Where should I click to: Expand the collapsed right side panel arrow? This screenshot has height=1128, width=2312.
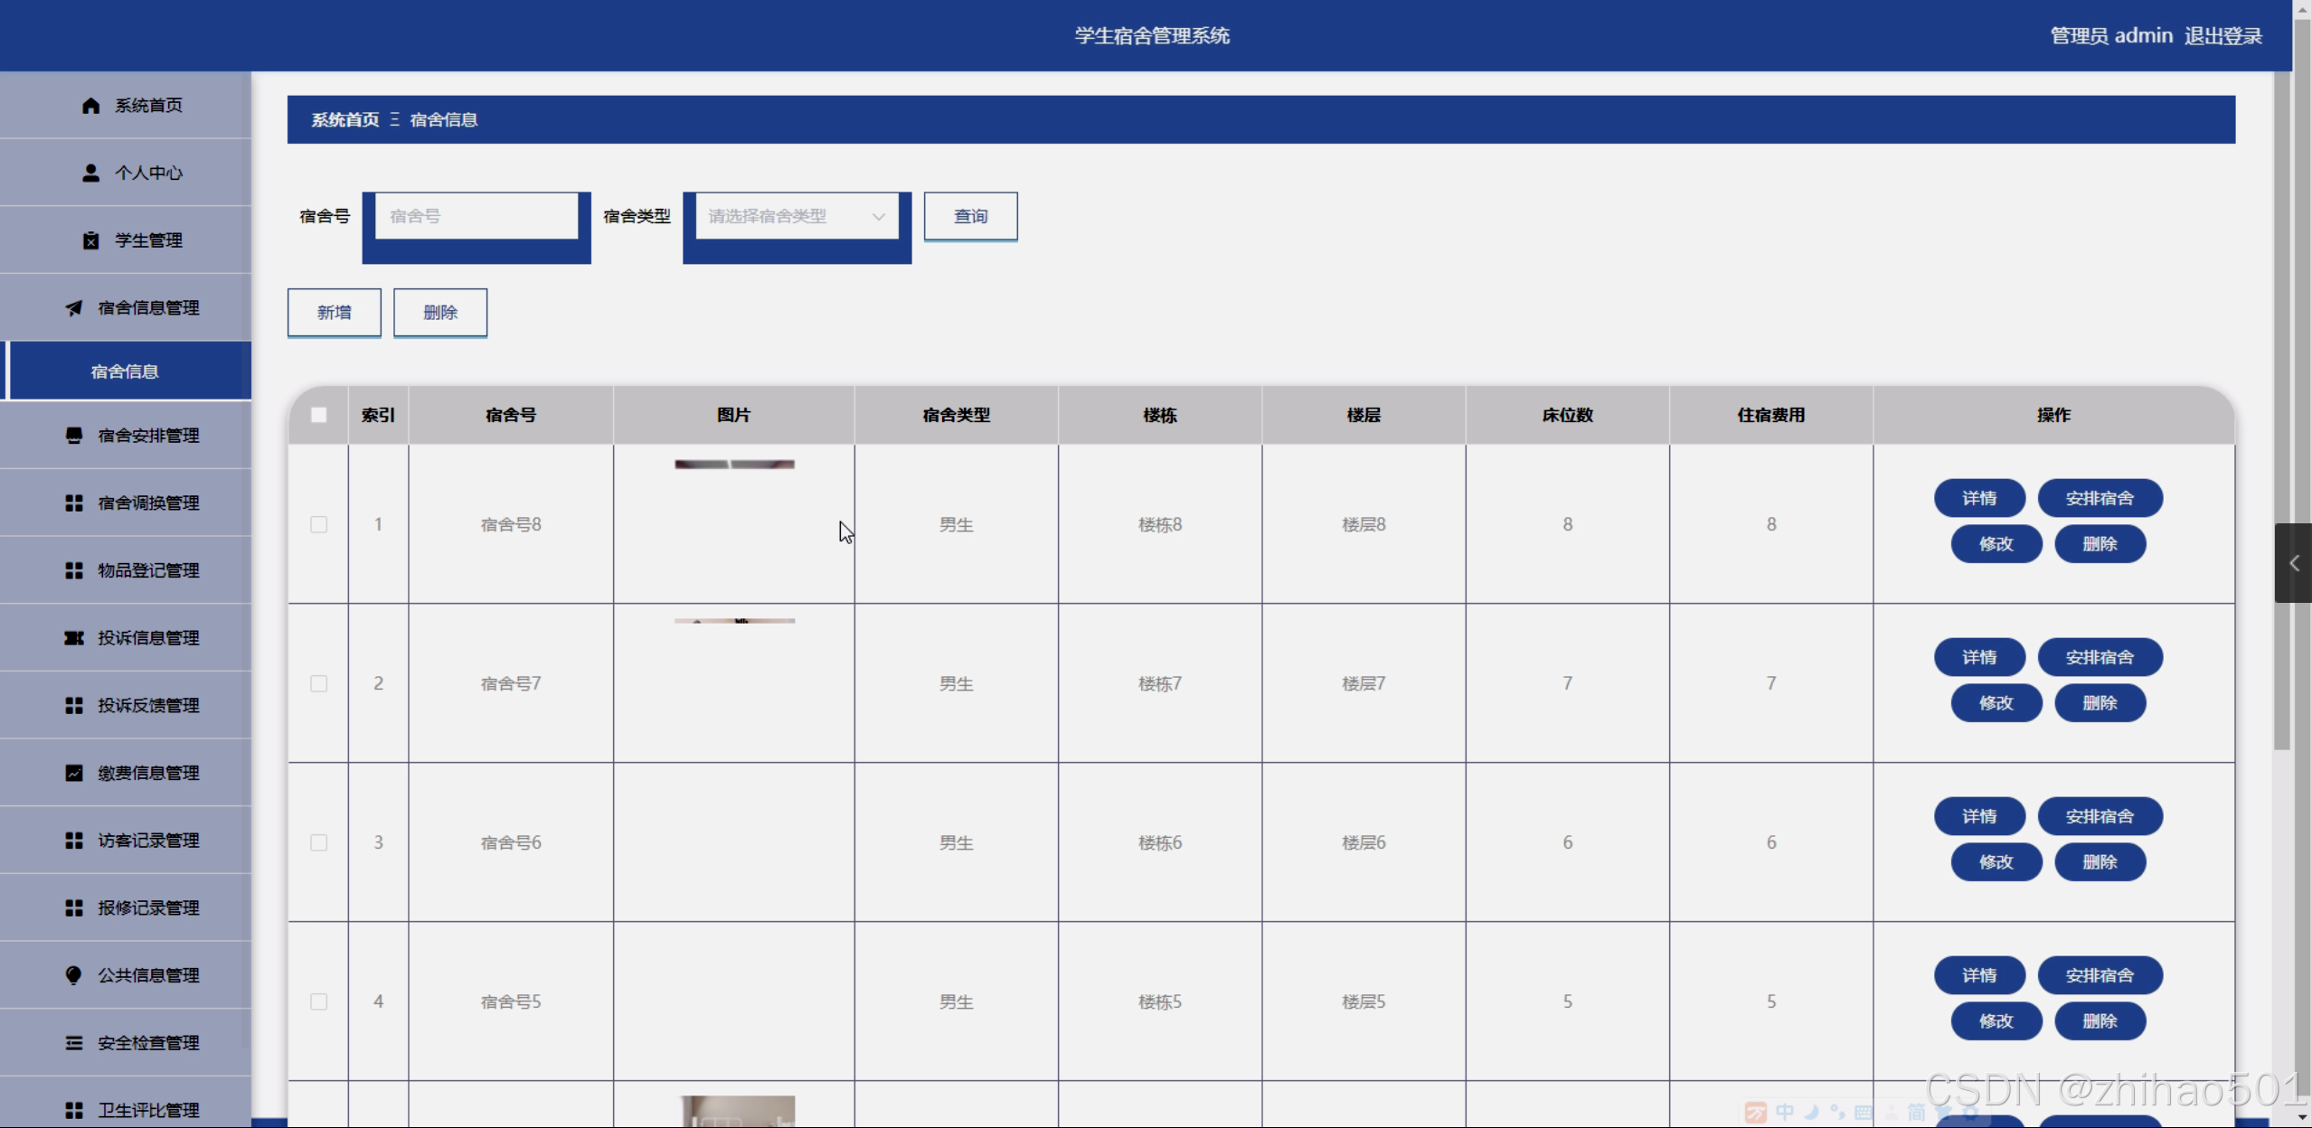point(2294,563)
